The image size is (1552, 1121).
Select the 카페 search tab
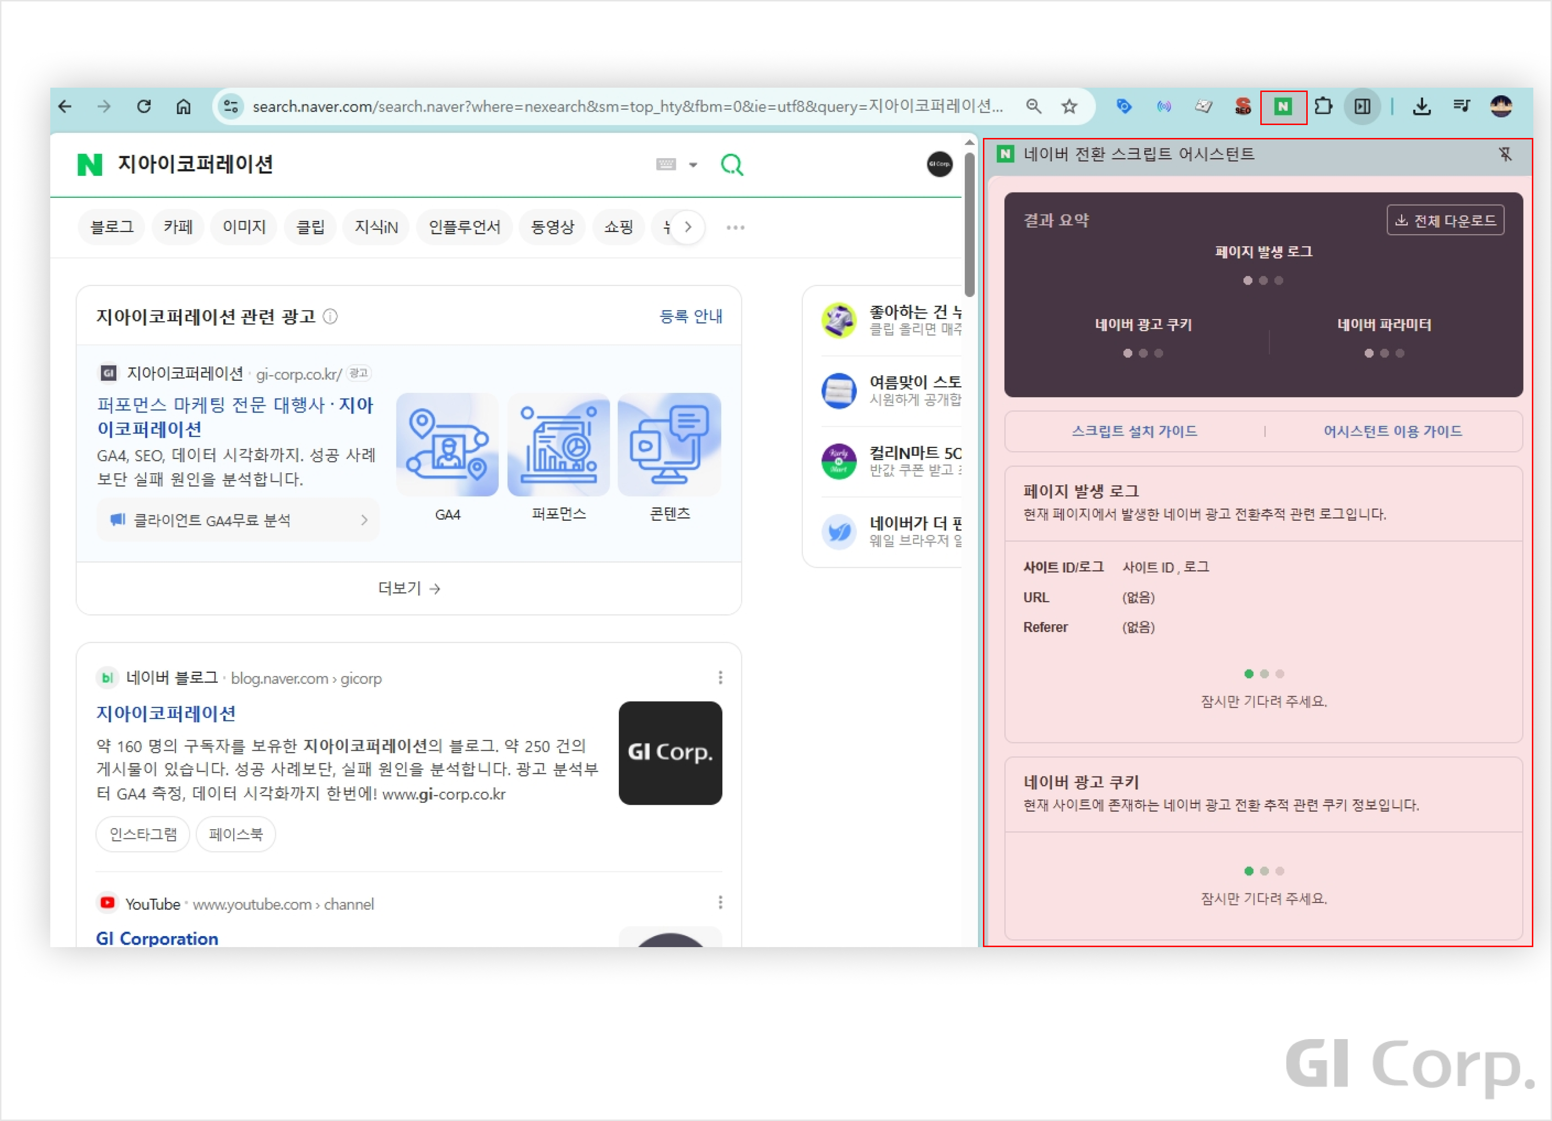pyautogui.click(x=178, y=227)
